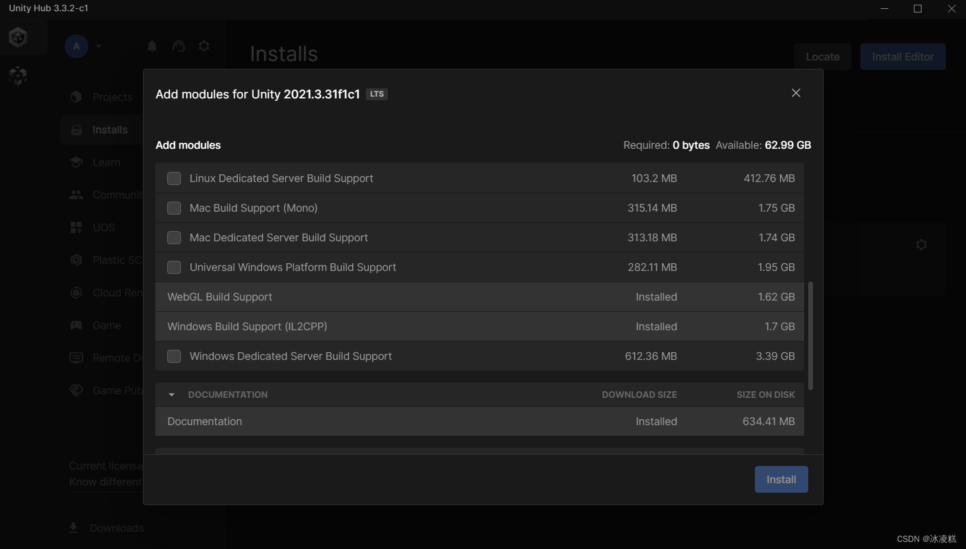Click the DOWNLOAD SIZE column header
This screenshot has width=966, height=549.
point(639,395)
